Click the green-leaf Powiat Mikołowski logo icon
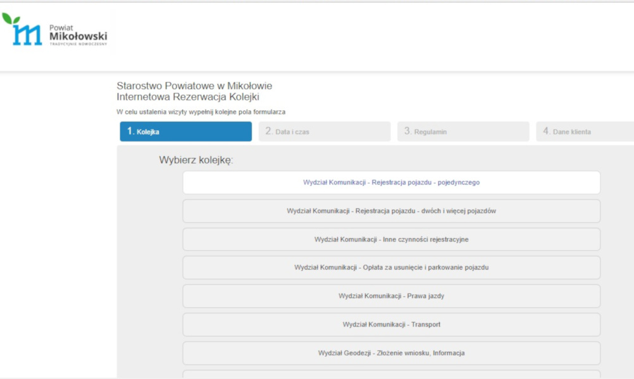The width and height of the screenshot is (634, 379). (x=24, y=30)
